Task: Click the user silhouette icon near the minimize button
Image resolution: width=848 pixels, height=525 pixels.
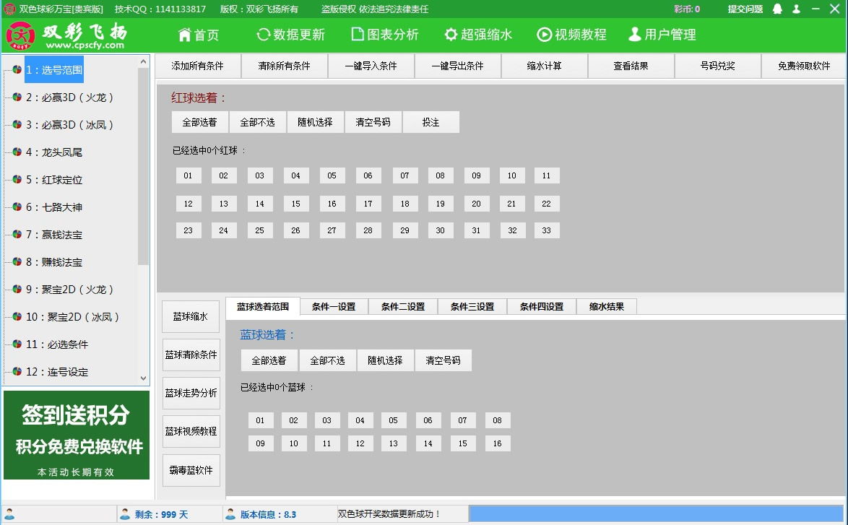Action: coord(797,9)
